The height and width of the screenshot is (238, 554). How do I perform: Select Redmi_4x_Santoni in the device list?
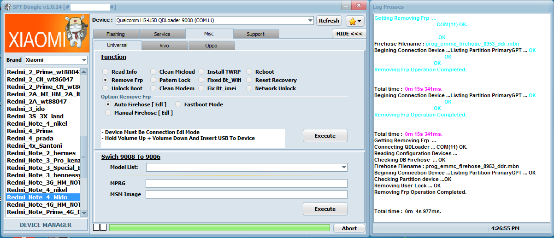point(43,145)
